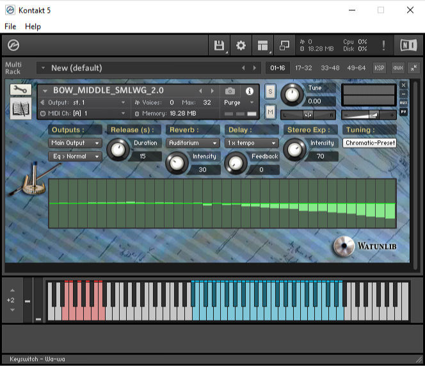425x366 pixels.
Task: Click the Reverb Intensity knob
Action: coord(177,163)
